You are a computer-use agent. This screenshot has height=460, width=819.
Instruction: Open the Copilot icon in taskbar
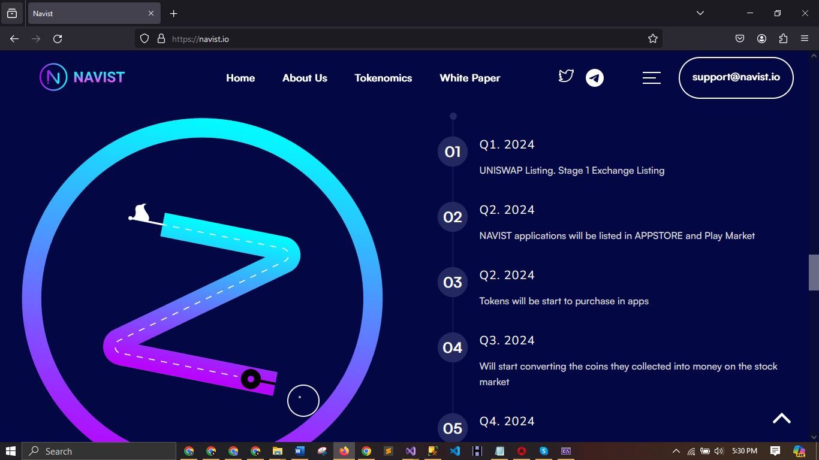[799, 451]
